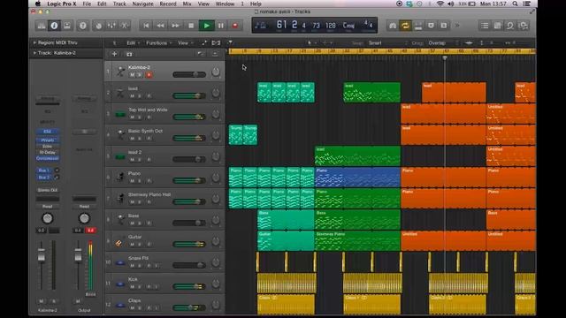Click the tempo value 128 in display

click(330, 26)
